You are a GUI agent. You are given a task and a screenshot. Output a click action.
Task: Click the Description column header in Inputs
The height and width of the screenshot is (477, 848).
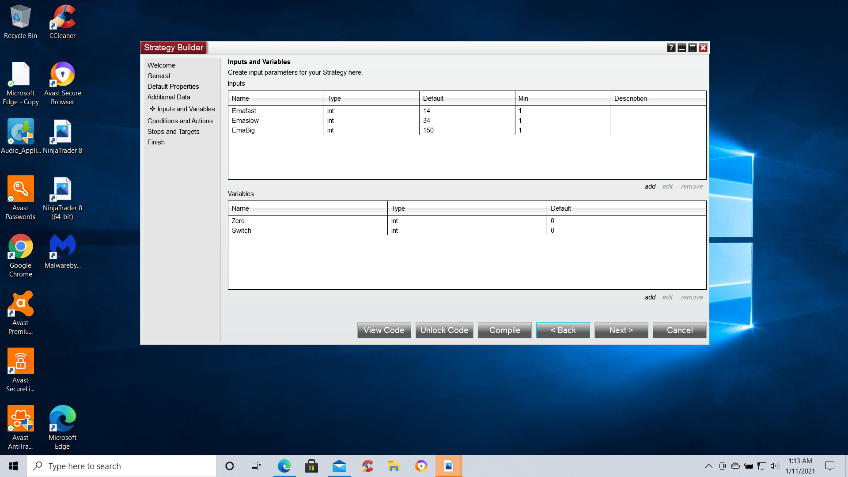tap(659, 98)
